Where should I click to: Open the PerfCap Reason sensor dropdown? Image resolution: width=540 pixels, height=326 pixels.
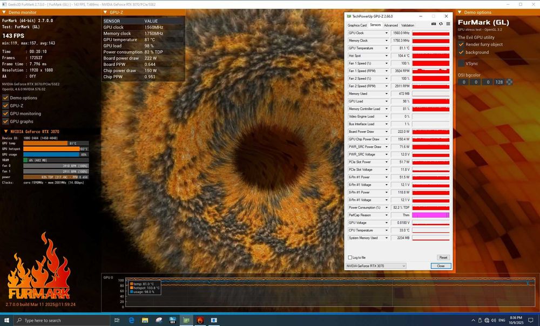point(387,215)
